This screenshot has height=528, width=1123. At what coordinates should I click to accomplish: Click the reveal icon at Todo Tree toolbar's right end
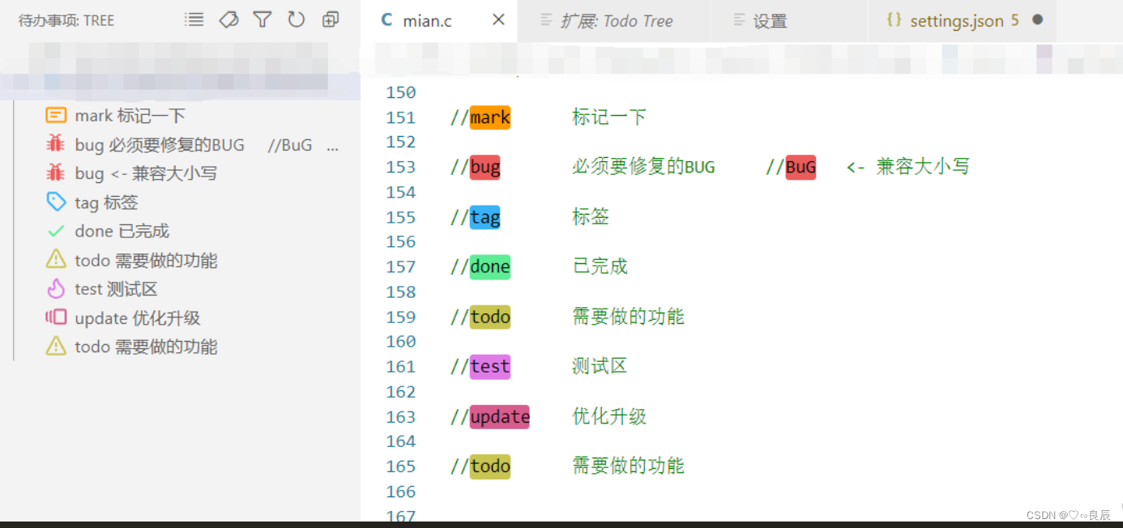tap(330, 19)
